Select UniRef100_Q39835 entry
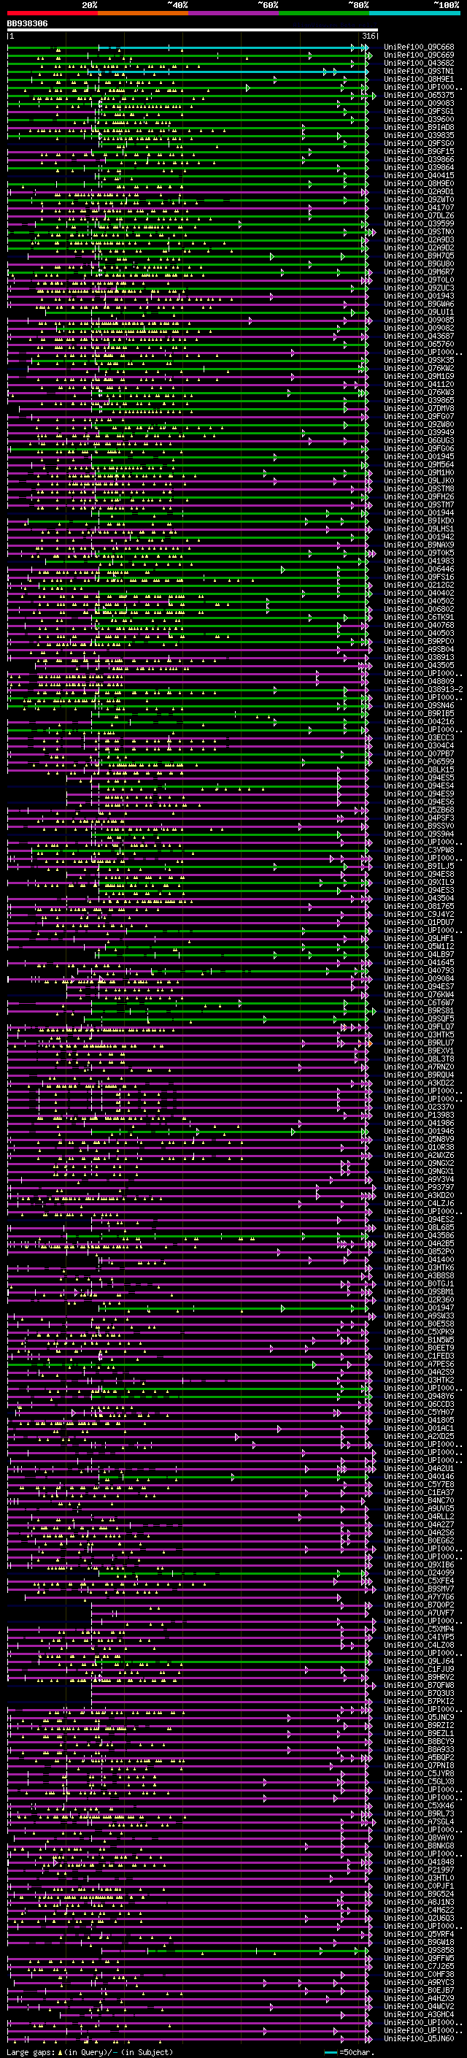Viewport: 467px width, 2058px height. point(419,135)
